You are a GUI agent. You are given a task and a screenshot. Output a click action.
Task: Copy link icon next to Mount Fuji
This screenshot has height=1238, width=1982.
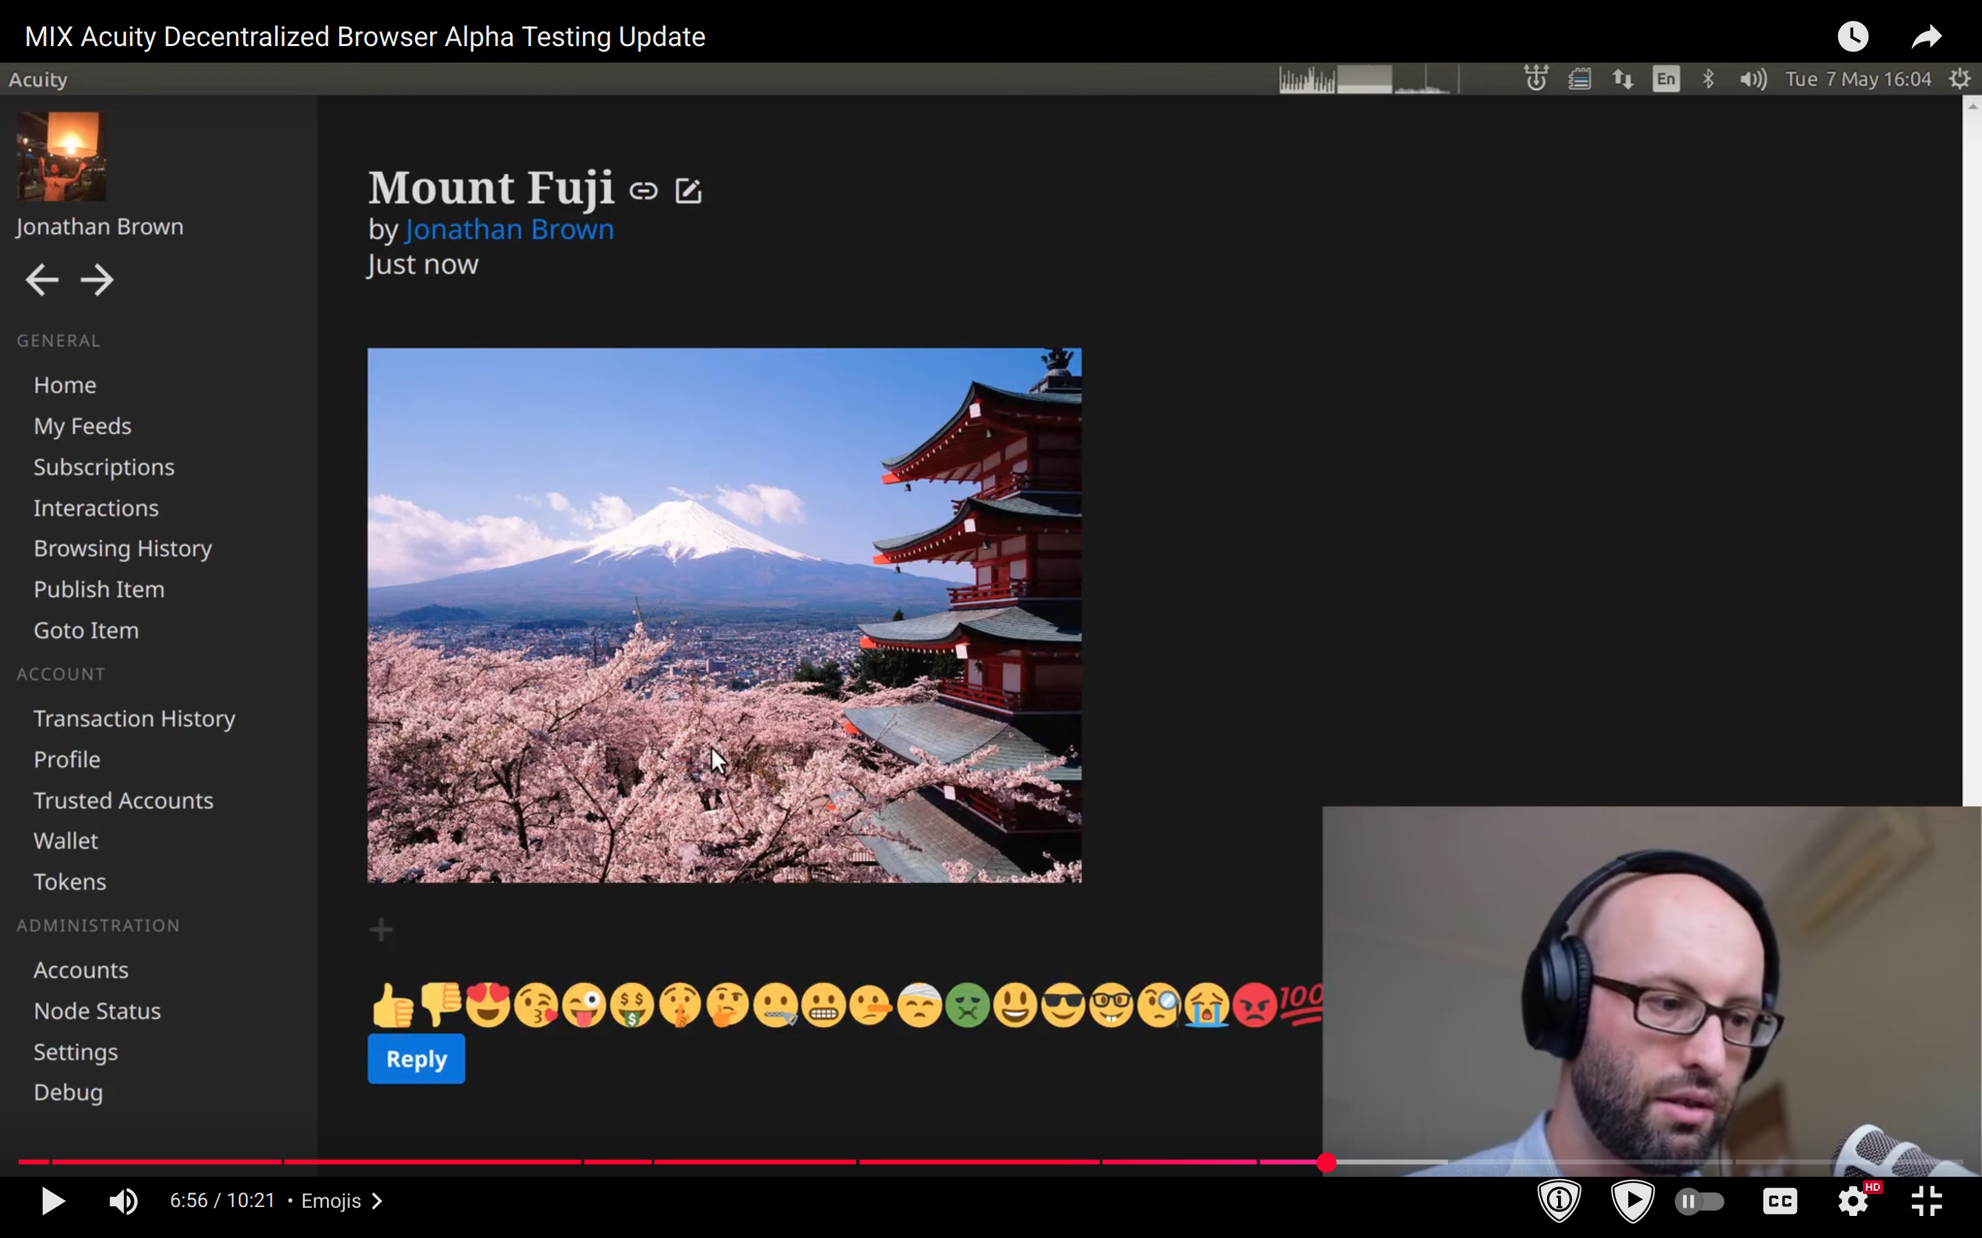tap(643, 192)
